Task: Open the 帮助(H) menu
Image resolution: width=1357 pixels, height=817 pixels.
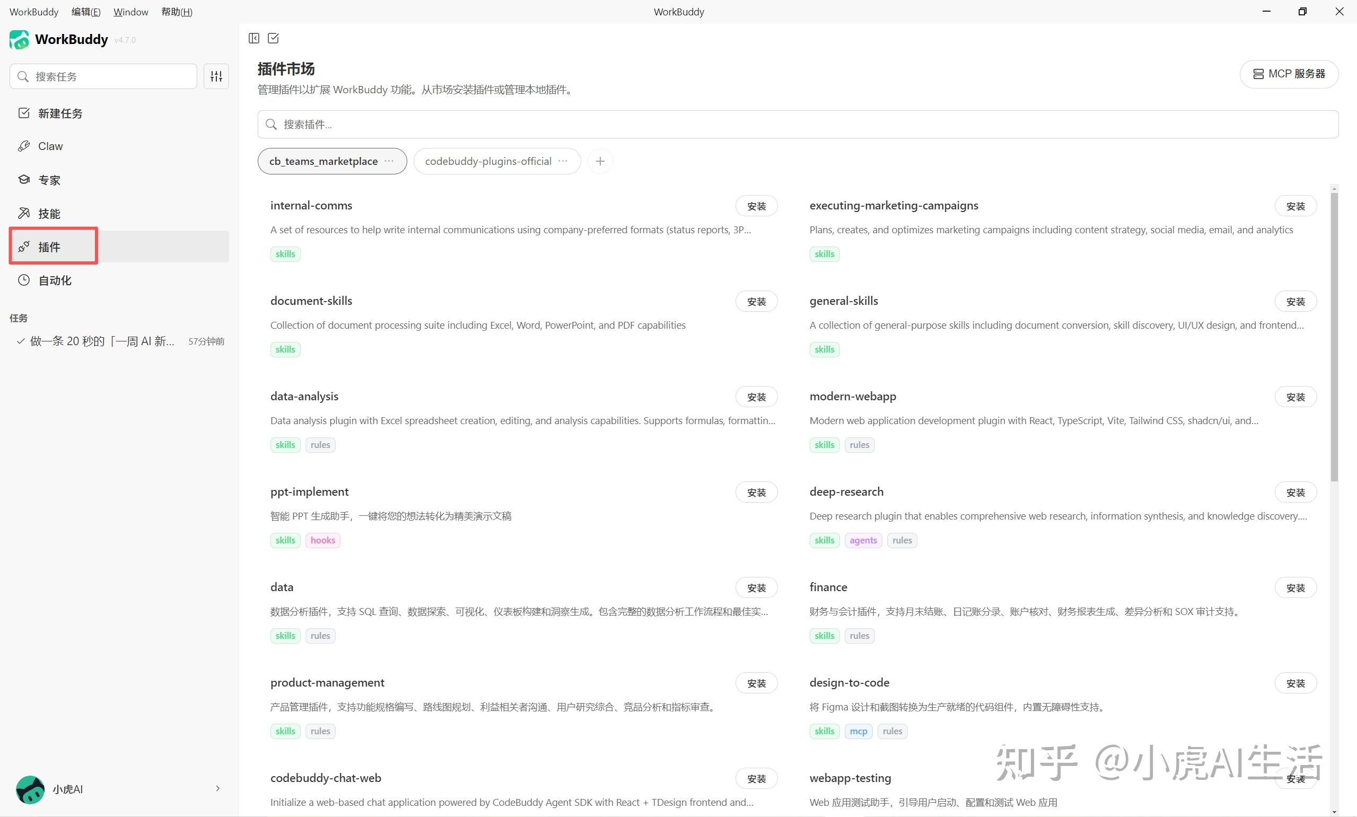Action: coord(177,12)
